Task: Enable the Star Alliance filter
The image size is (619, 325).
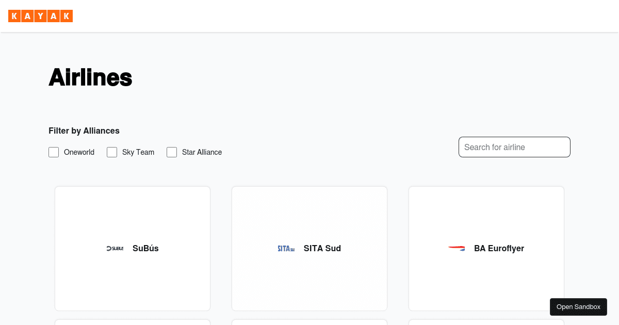Action: click(x=172, y=152)
